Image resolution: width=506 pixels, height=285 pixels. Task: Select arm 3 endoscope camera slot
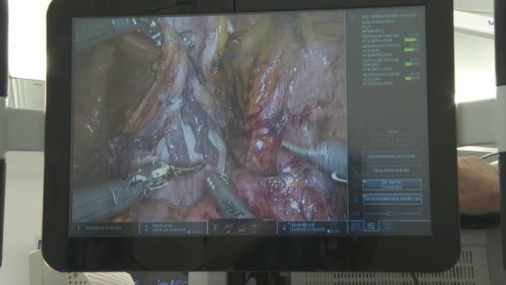tap(243, 228)
